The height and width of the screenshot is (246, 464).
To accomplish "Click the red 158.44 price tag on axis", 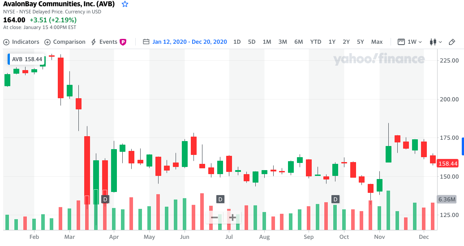I will point(448,163).
